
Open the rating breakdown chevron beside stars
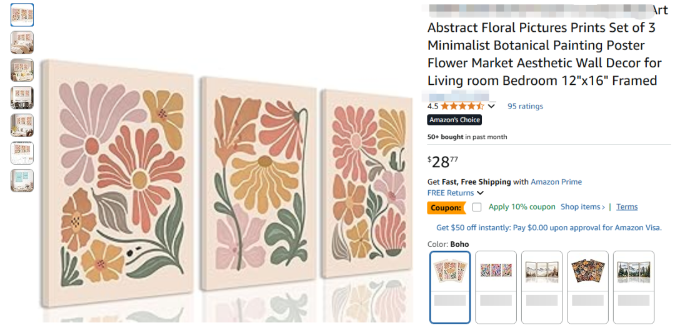pyautogui.click(x=491, y=106)
